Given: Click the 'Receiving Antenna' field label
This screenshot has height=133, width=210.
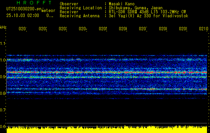Looking at the screenshot, I should 79,16.
